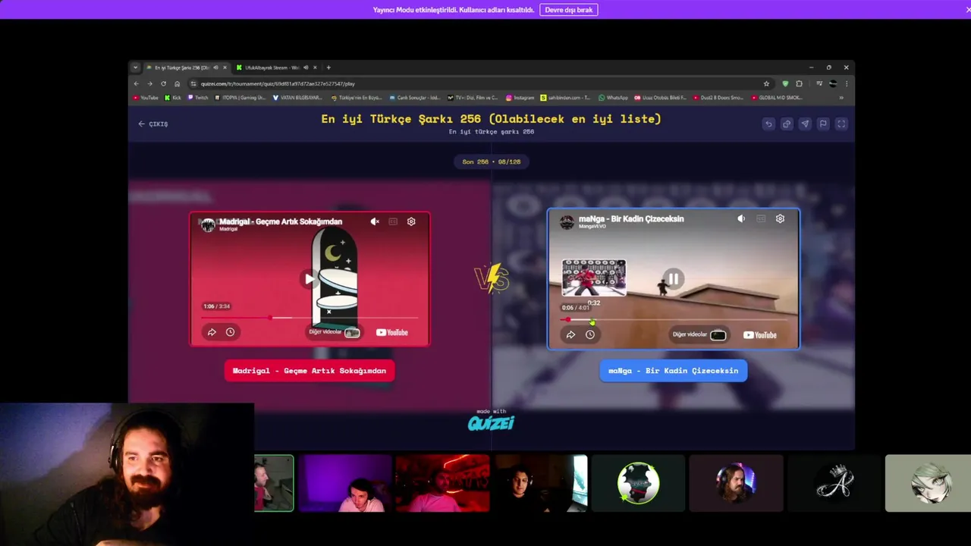The image size is (971, 546).
Task: Open settings gear on Madrigal video
Action: click(x=411, y=221)
